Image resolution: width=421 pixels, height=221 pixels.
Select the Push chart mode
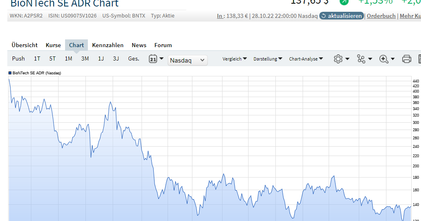click(18, 58)
